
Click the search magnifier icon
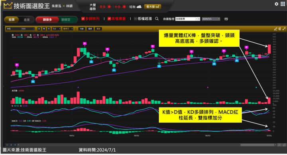pyautogui.click(x=157, y=19)
